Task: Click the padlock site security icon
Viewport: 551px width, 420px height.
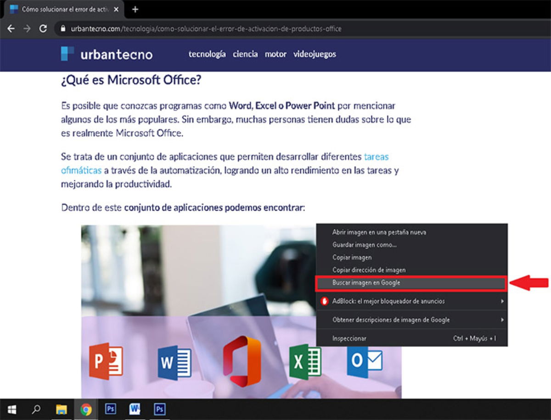Action: (x=63, y=29)
